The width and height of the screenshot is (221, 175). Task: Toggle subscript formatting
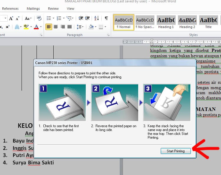[x=1, y=27]
